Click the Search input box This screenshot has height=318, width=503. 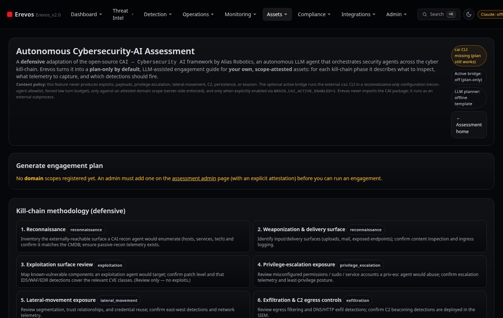tap(439, 14)
